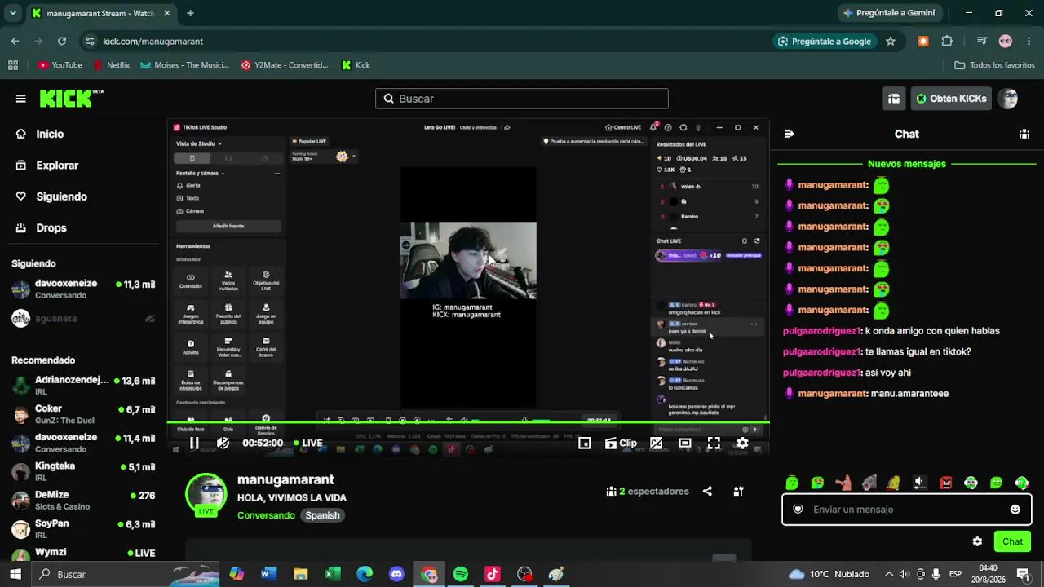Screen dimensions: 1044x587
Task: Open stream tools icon beside share
Action: tap(738, 491)
